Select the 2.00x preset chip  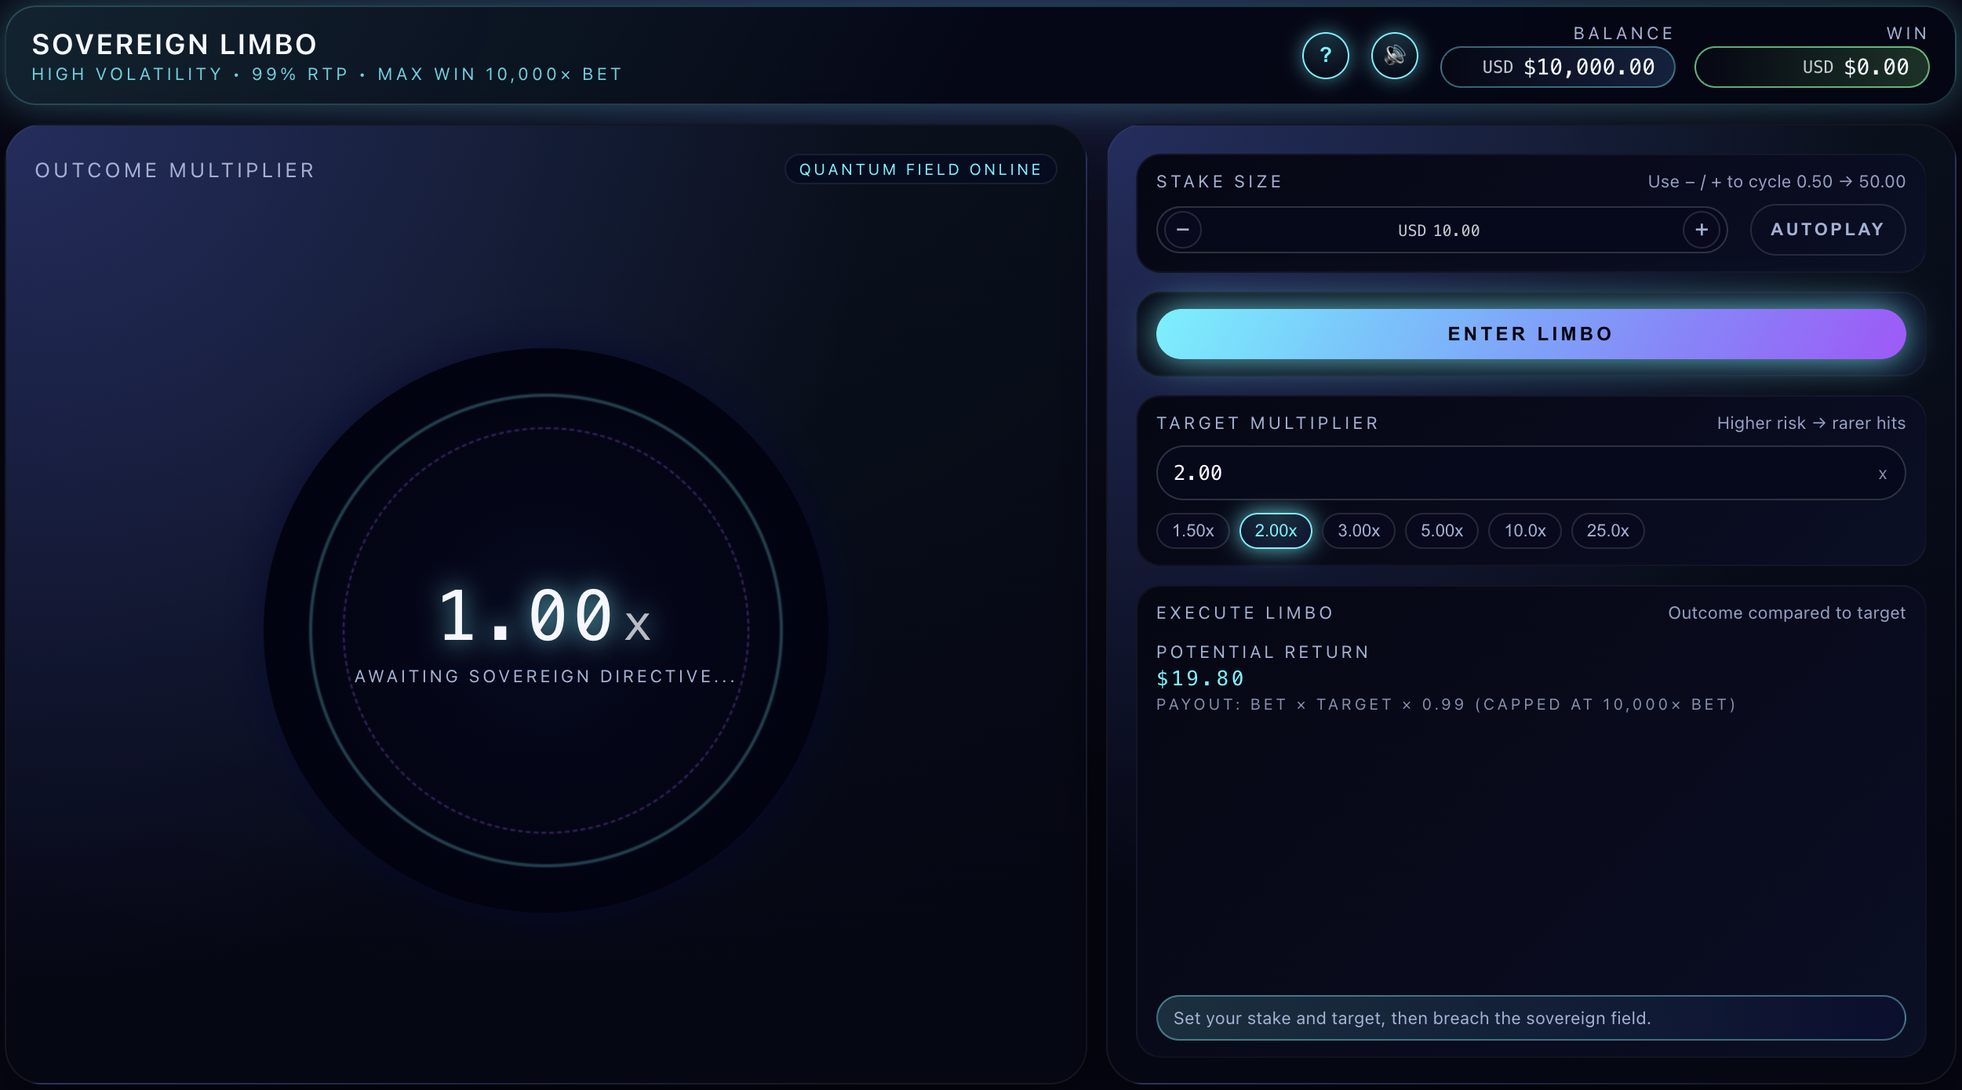pos(1276,531)
